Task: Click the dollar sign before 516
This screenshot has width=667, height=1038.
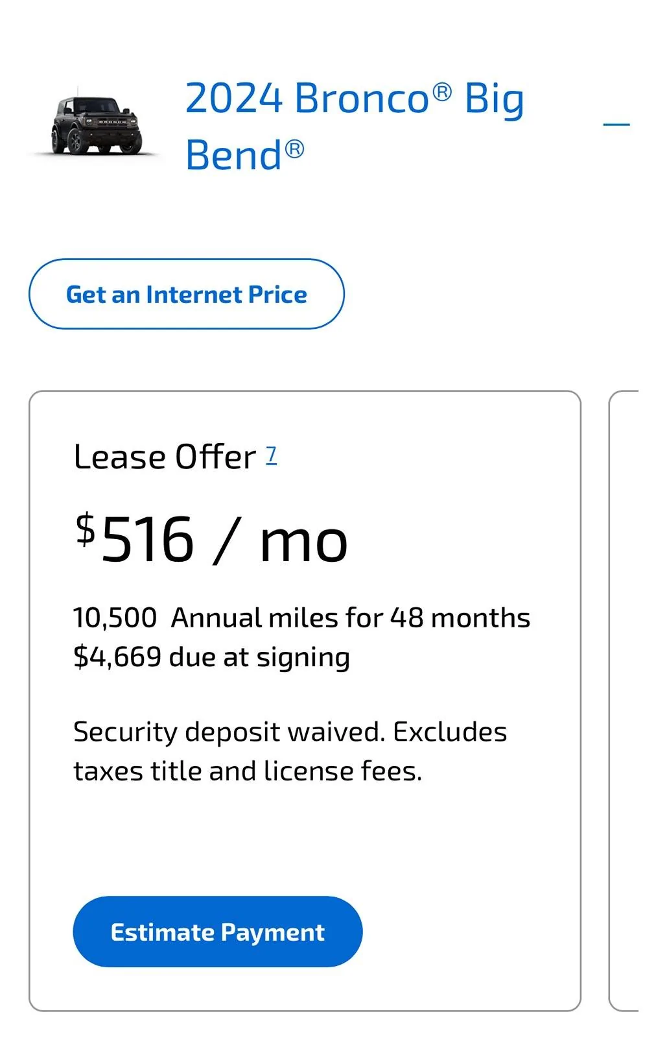Action: (86, 529)
